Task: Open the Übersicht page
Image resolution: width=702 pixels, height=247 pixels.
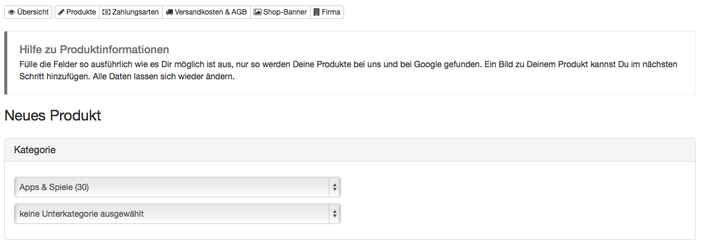Action: [28, 12]
